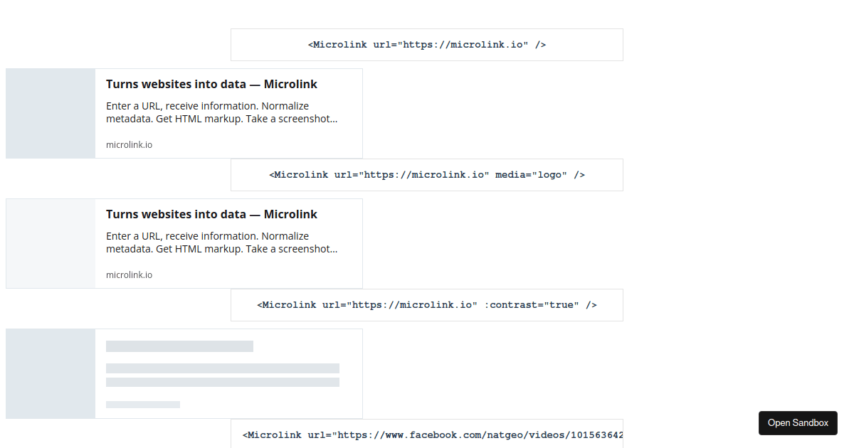This screenshot has height=448, width=854.
Task: Click the microlink.io domain on the first card
Action: click(129, 144)
